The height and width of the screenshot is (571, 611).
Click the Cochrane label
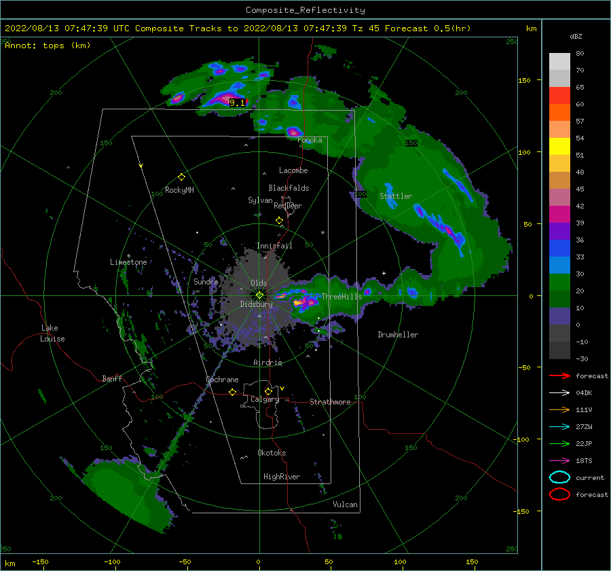(x=222, y=380)
